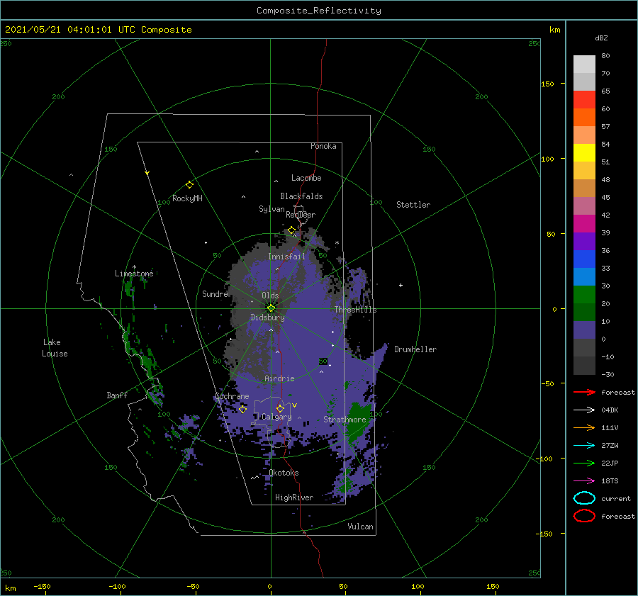Click the red forecast arrow in the legend

click(584, 392)
